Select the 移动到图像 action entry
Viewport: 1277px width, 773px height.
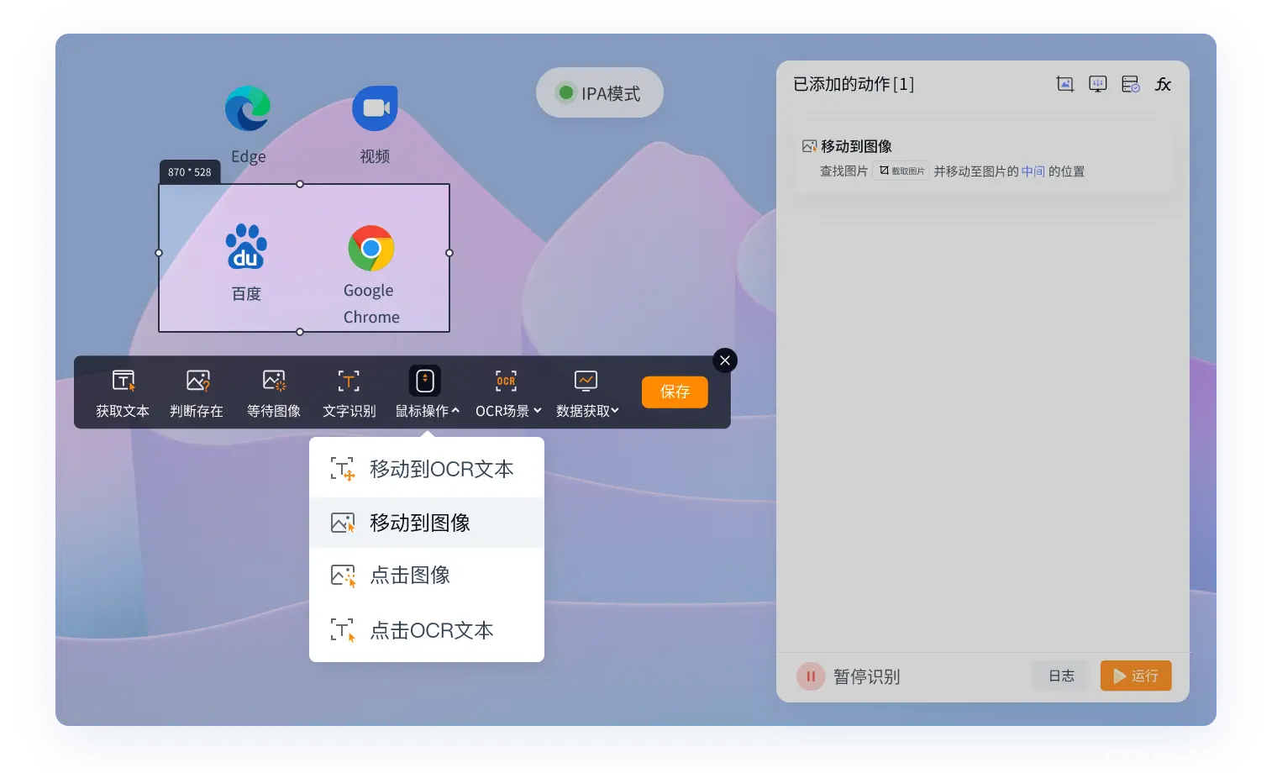click(x=982, y=158)
